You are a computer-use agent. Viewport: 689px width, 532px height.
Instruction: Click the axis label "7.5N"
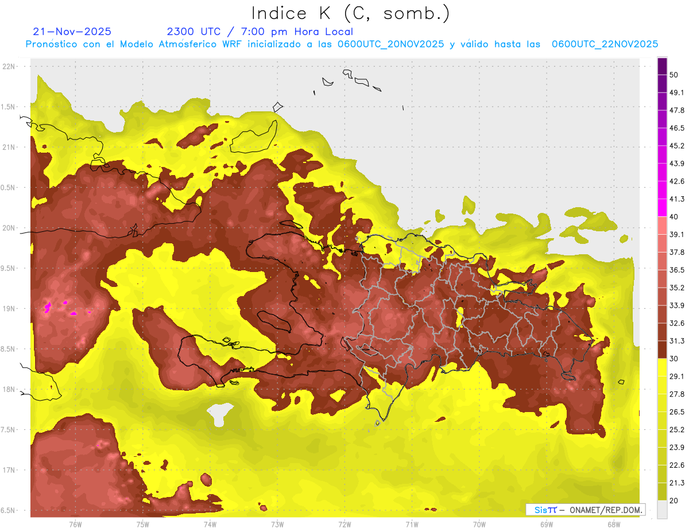[8, 430]
